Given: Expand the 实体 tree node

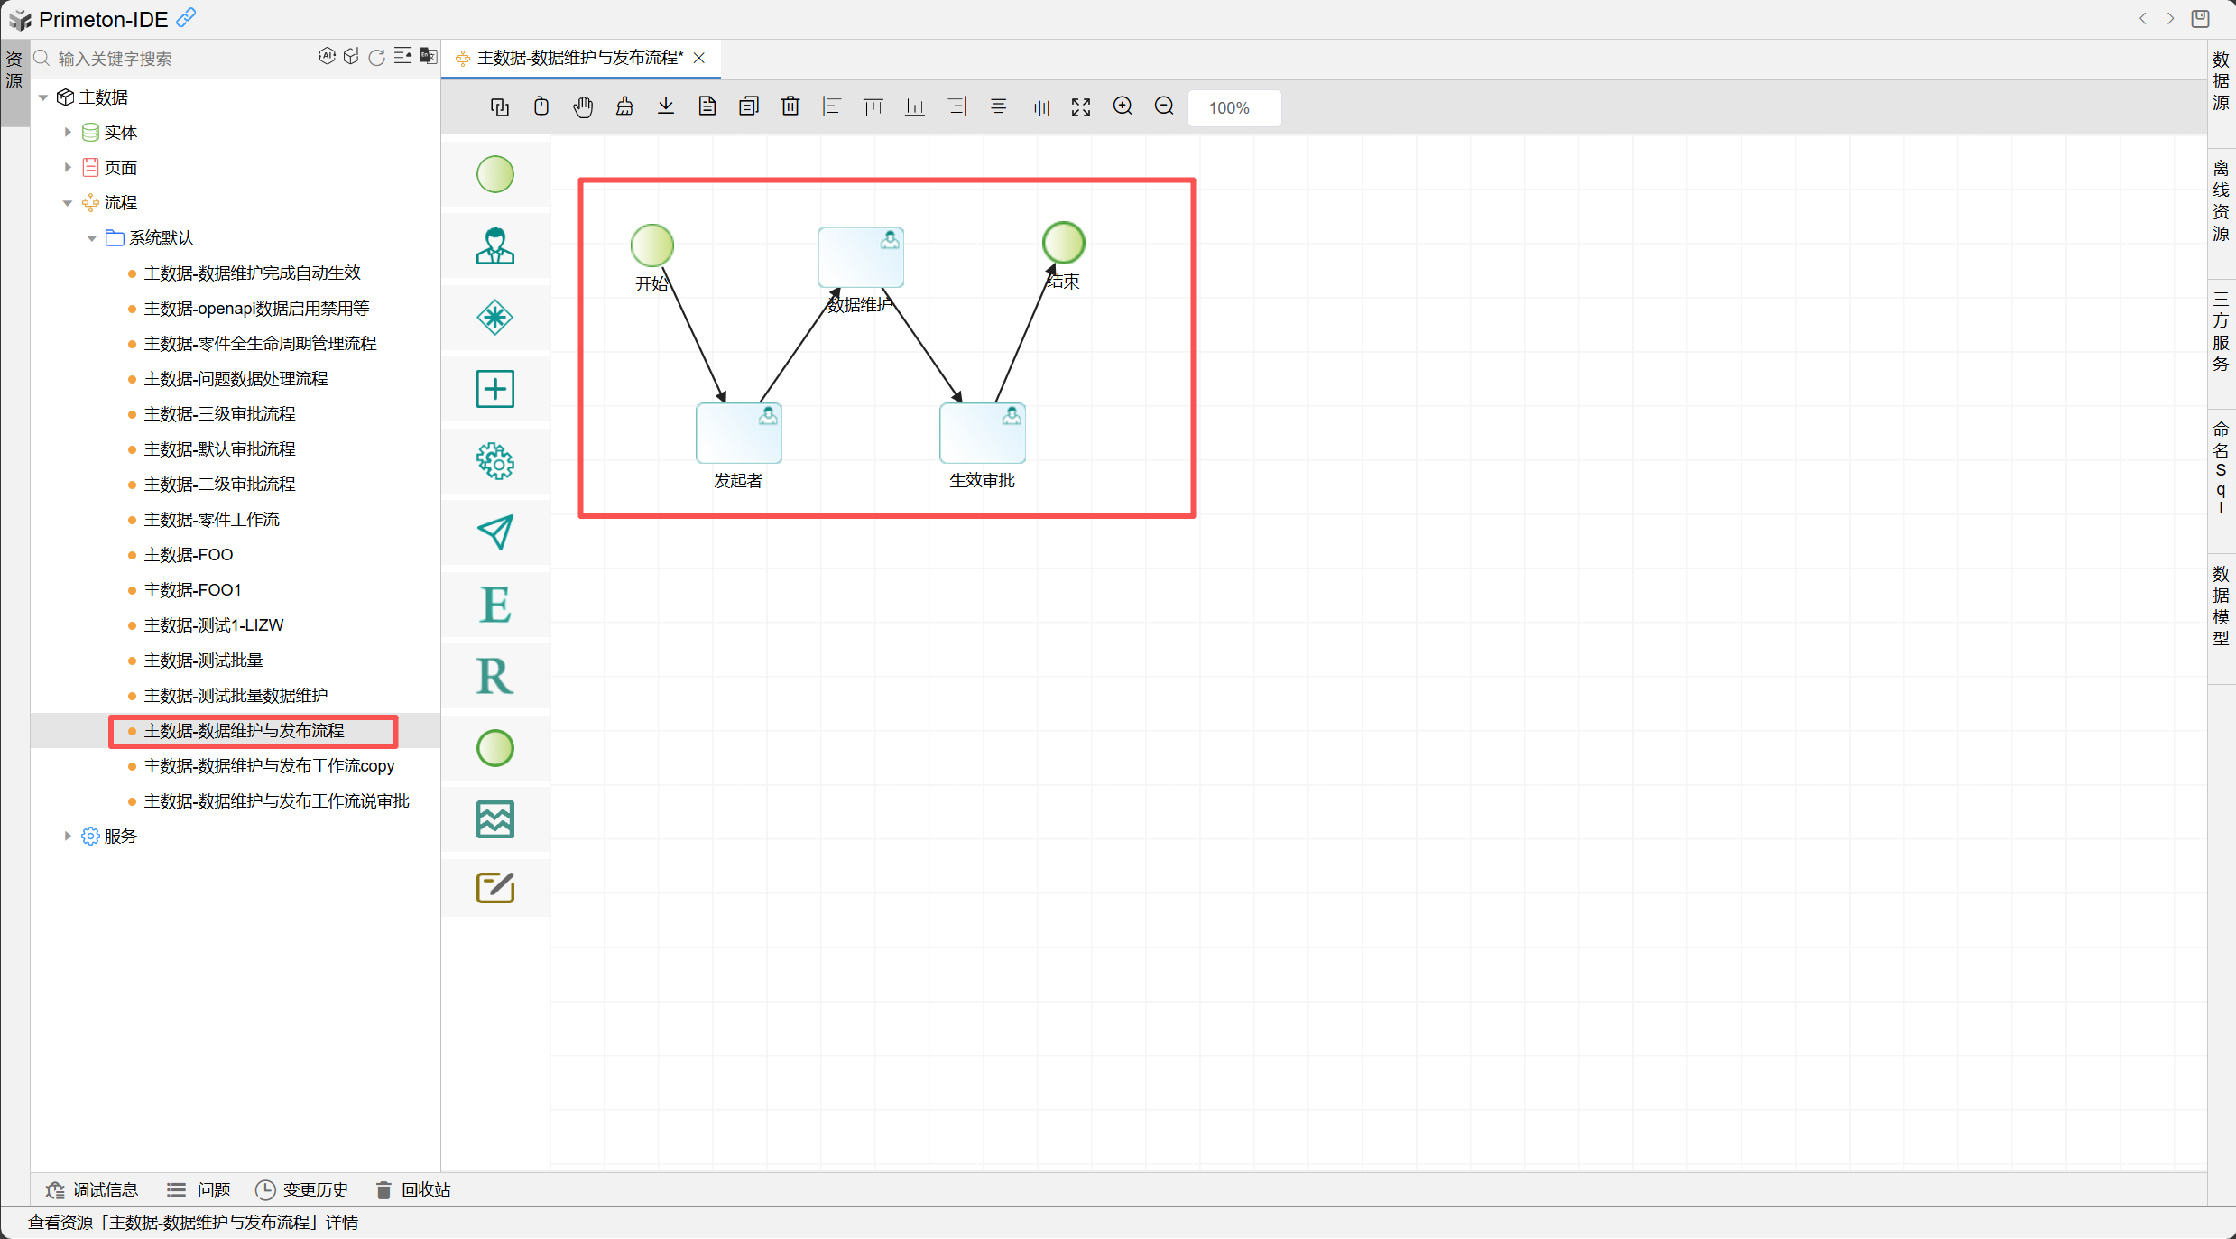Looking at the screenshot, I should (x=68, y=133).
